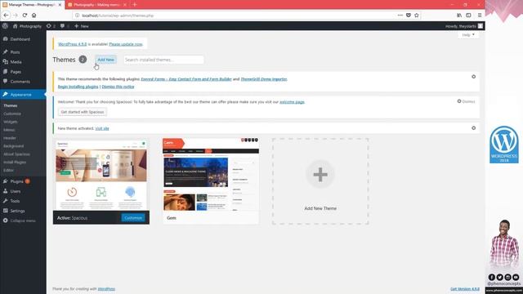Screen dimensions: 523x294
Task: Switch to the second Photography browser tab
Action: point(97,5)
